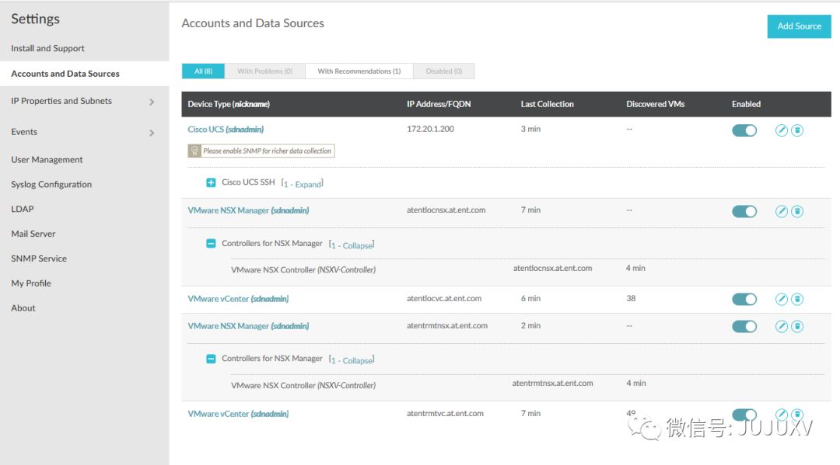Image resolution: width=840 pixels, height=465 pixels.
Task: Open Syslog Configuration
Action: click(51, 185)
